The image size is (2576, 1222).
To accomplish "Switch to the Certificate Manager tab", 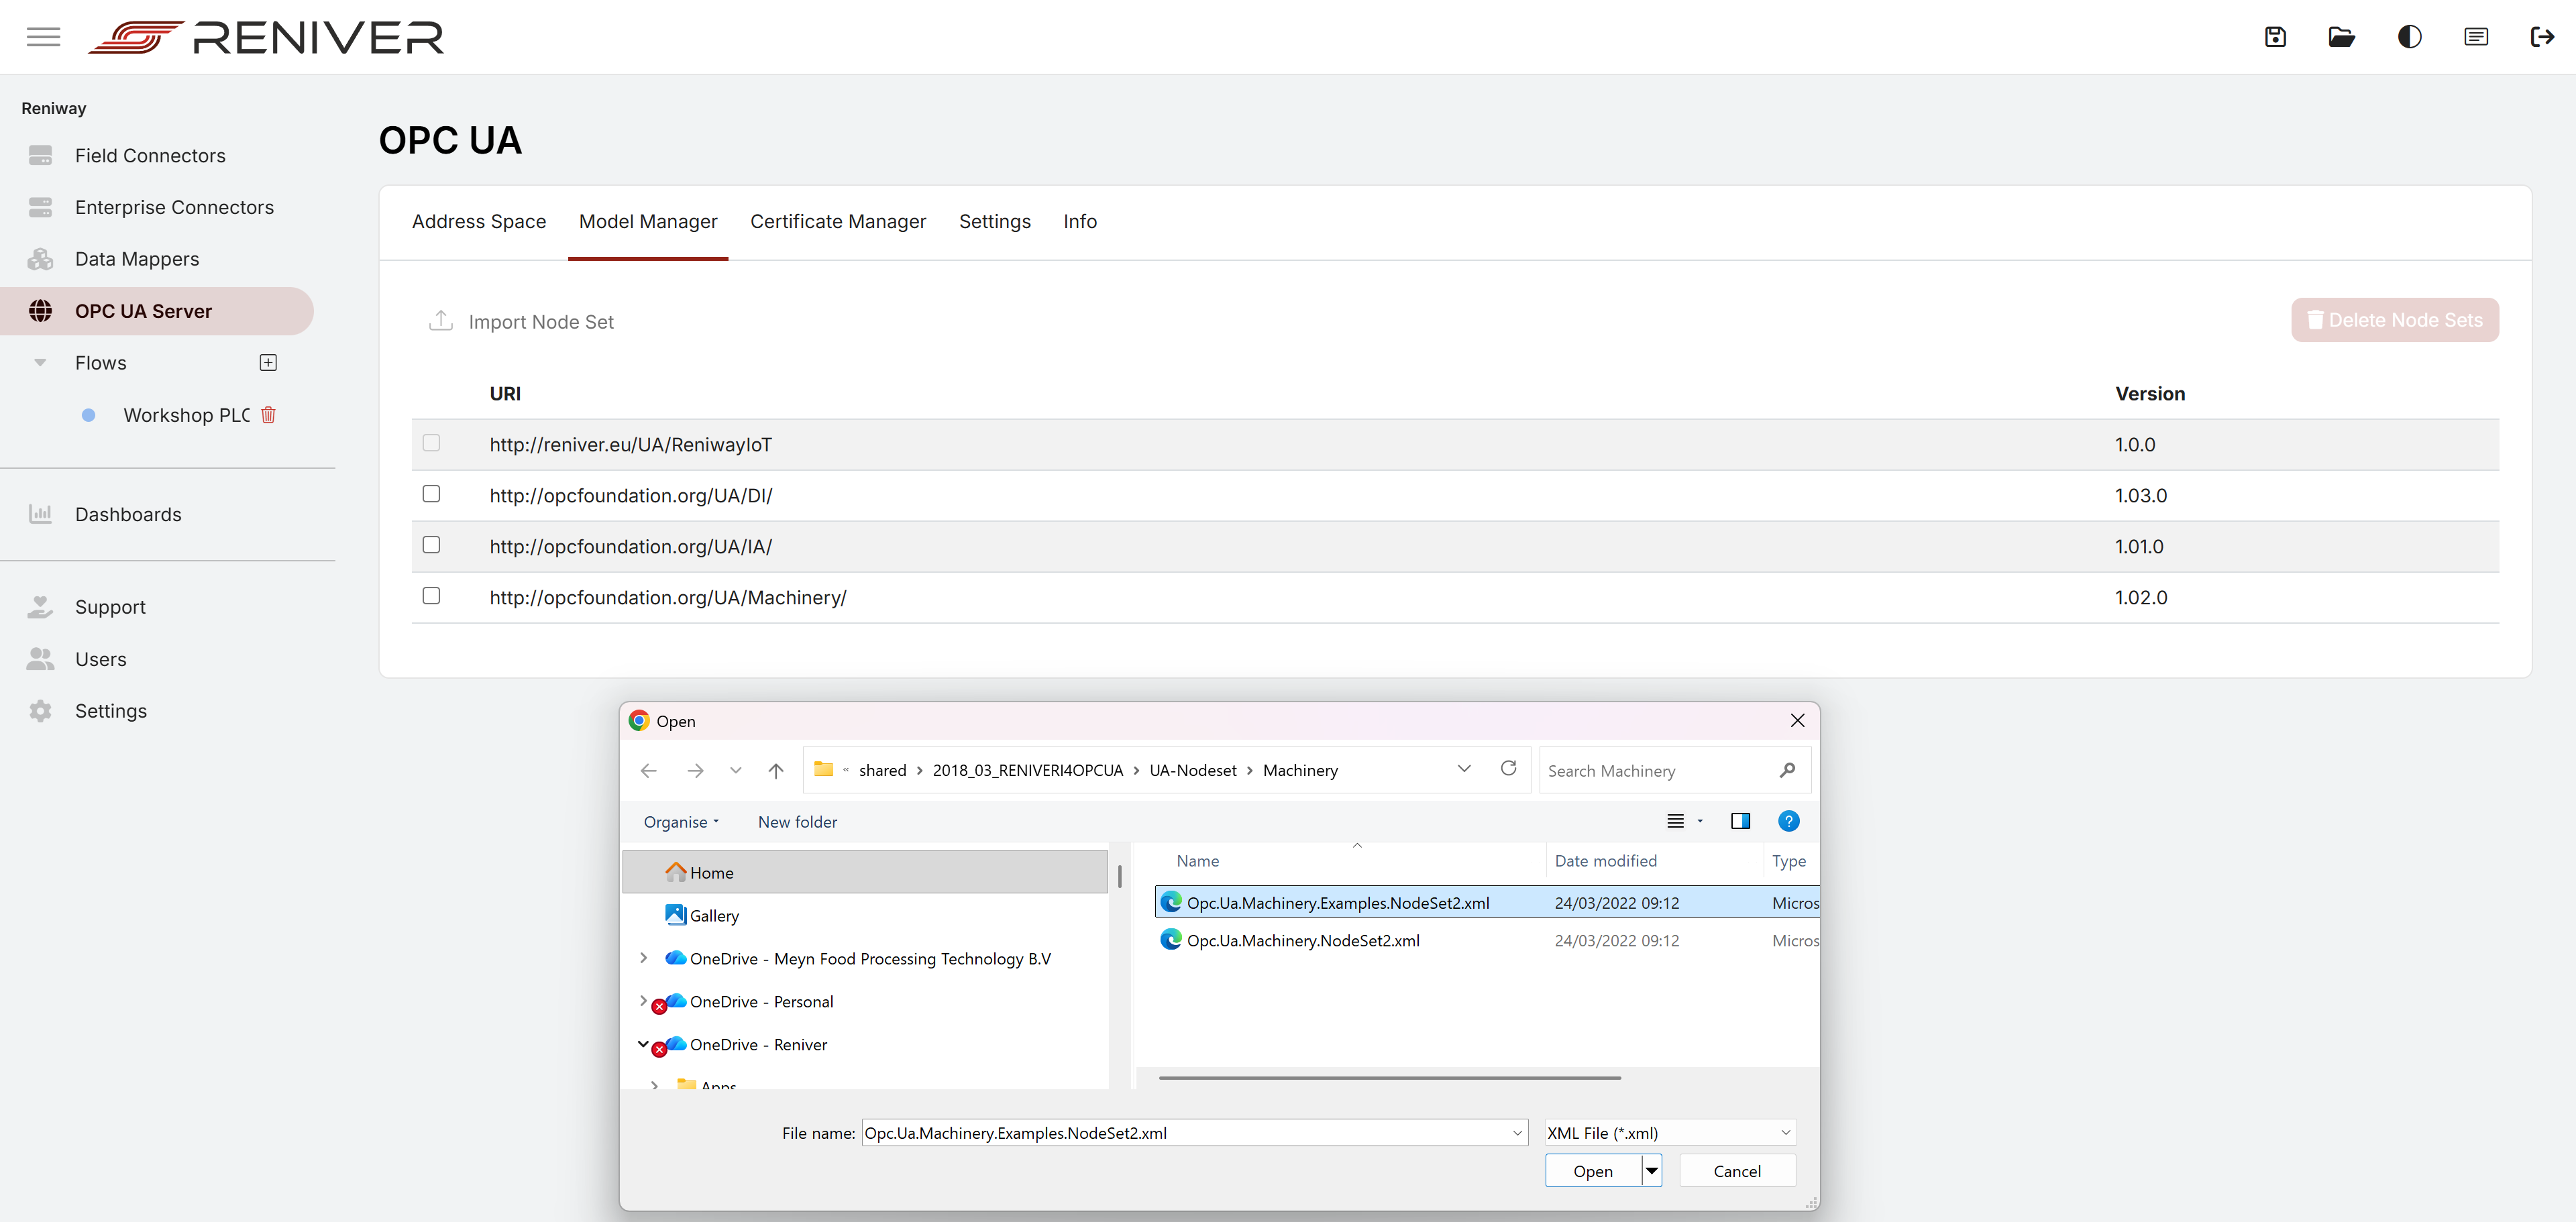I will point(838,221).
